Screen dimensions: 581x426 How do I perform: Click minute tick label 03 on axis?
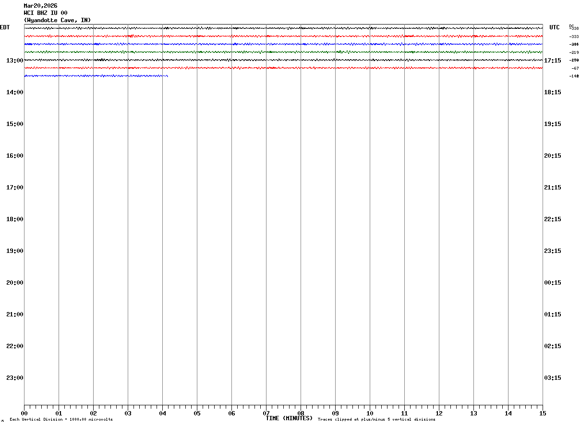128,413
